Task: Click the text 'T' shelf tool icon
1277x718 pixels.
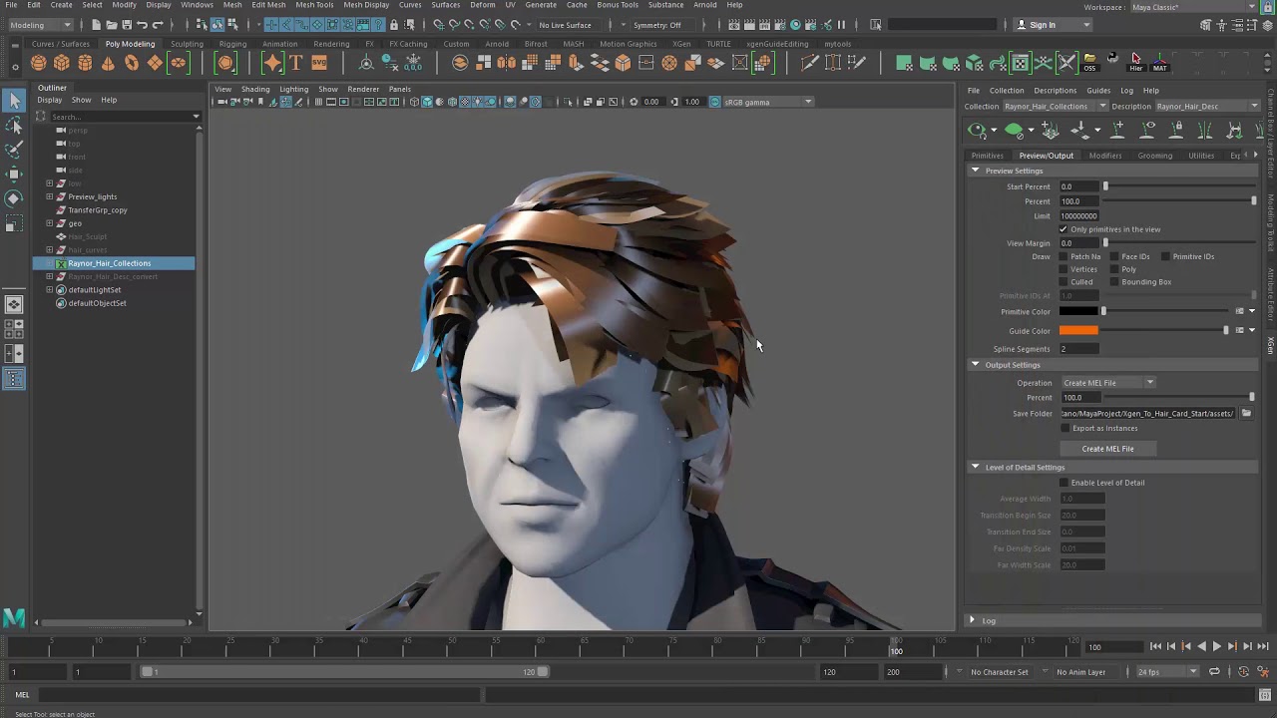Action: [x=295, y=63]
